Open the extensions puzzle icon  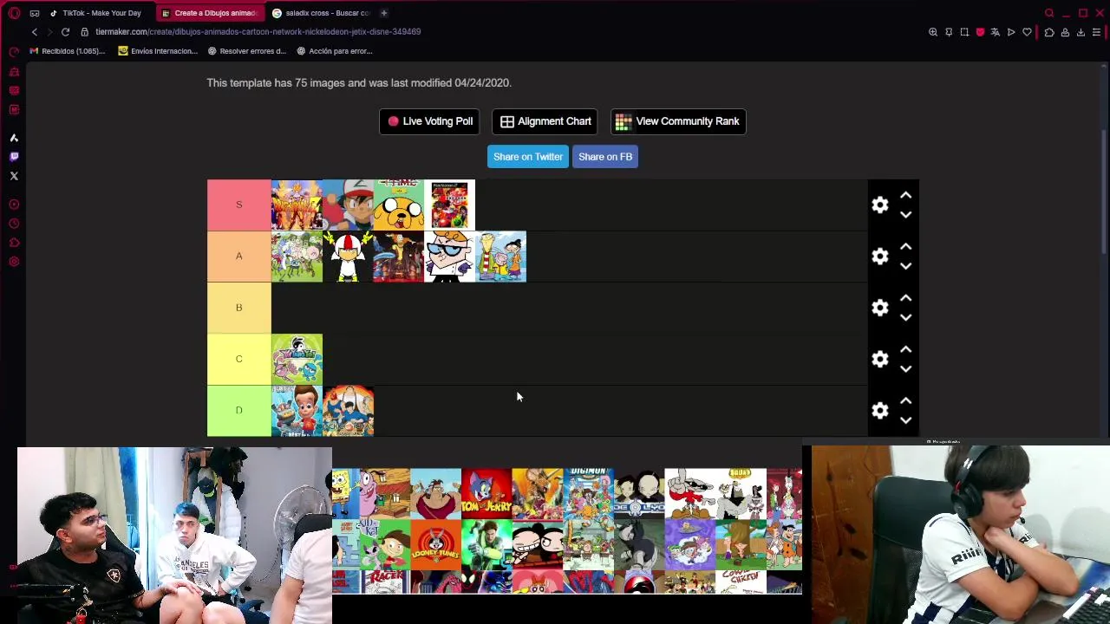pyautogui.click(x=1049, y=32)
